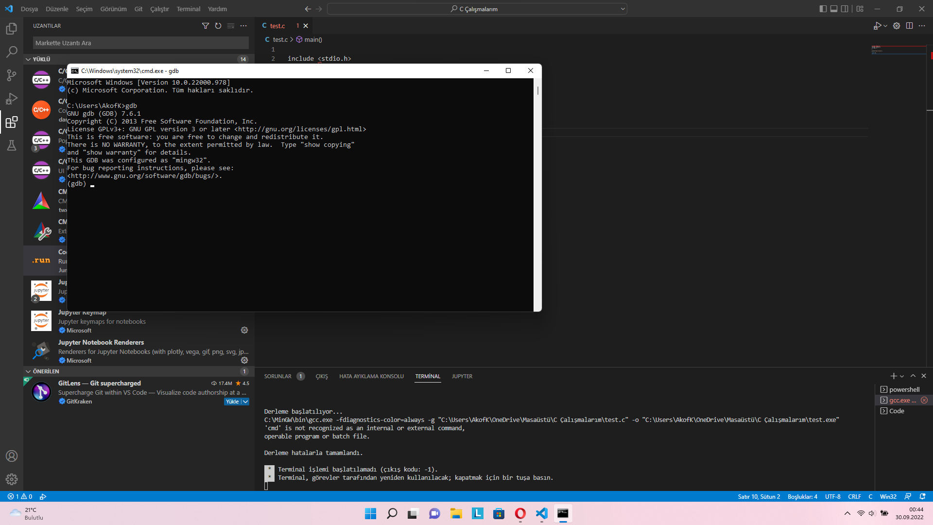
Task: Toggle the secondary sidebar layout button
Action: (x=845, y=9)
